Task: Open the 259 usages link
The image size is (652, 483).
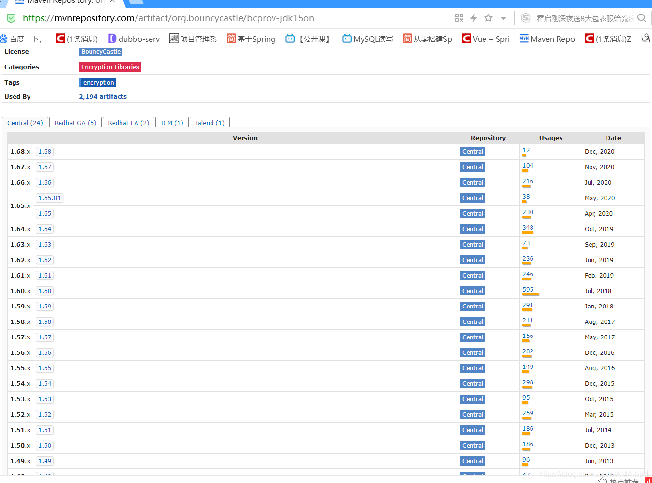Action: 528,413
